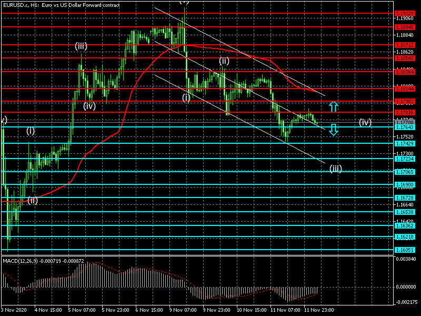
Task: Select wave label (ii) above the 9 Nov 23:00 candles
Action: [224, 61]
